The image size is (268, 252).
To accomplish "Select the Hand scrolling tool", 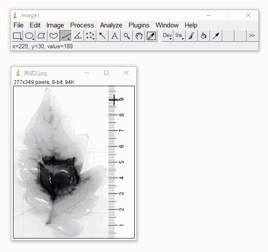I will tap(139, 36).
